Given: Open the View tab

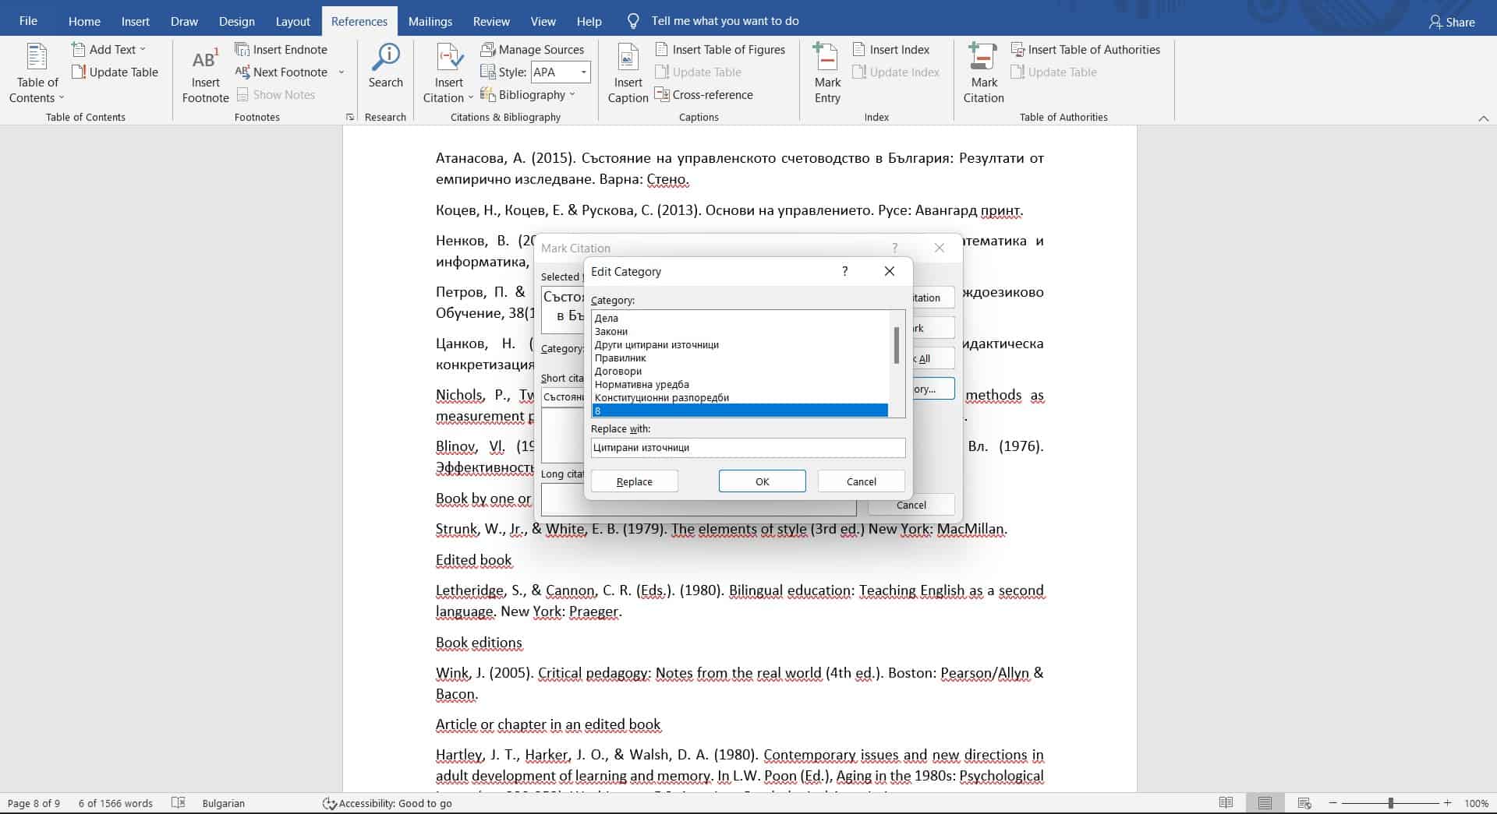Looking at the screenshot, I should [x=543, y=21].
